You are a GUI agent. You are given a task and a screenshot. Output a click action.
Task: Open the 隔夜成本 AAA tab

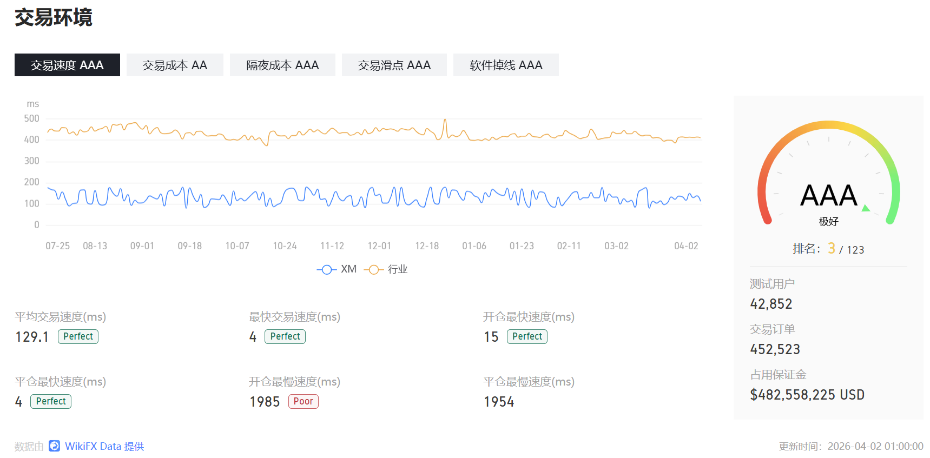pos(282,65)
